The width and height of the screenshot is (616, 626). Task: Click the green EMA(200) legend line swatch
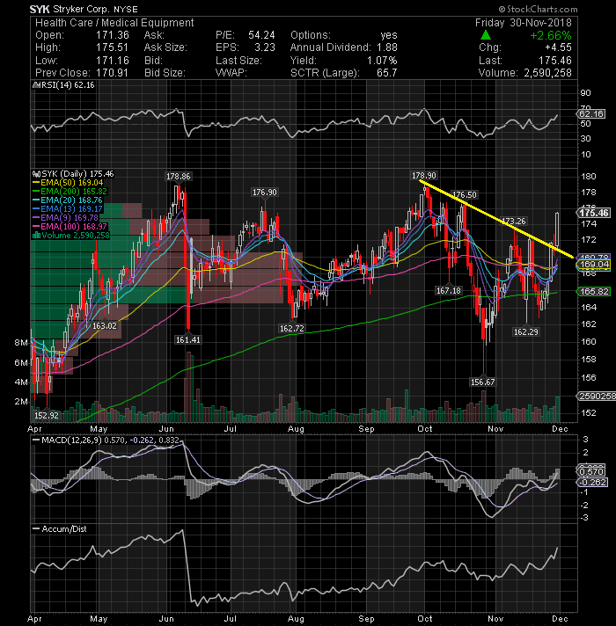point(36,192)
